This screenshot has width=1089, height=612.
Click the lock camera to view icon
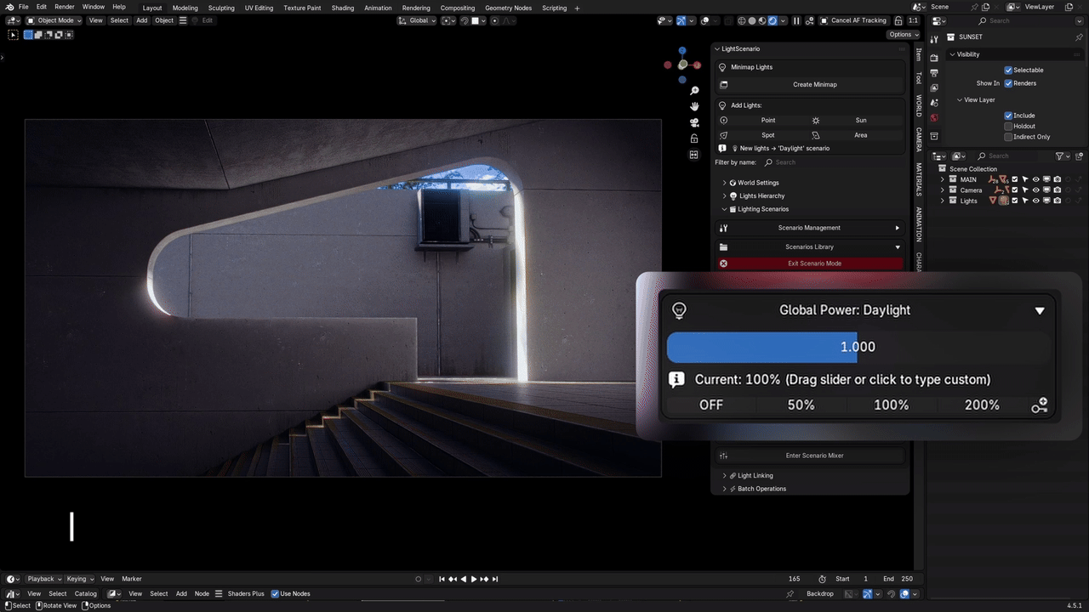[694, 139]
